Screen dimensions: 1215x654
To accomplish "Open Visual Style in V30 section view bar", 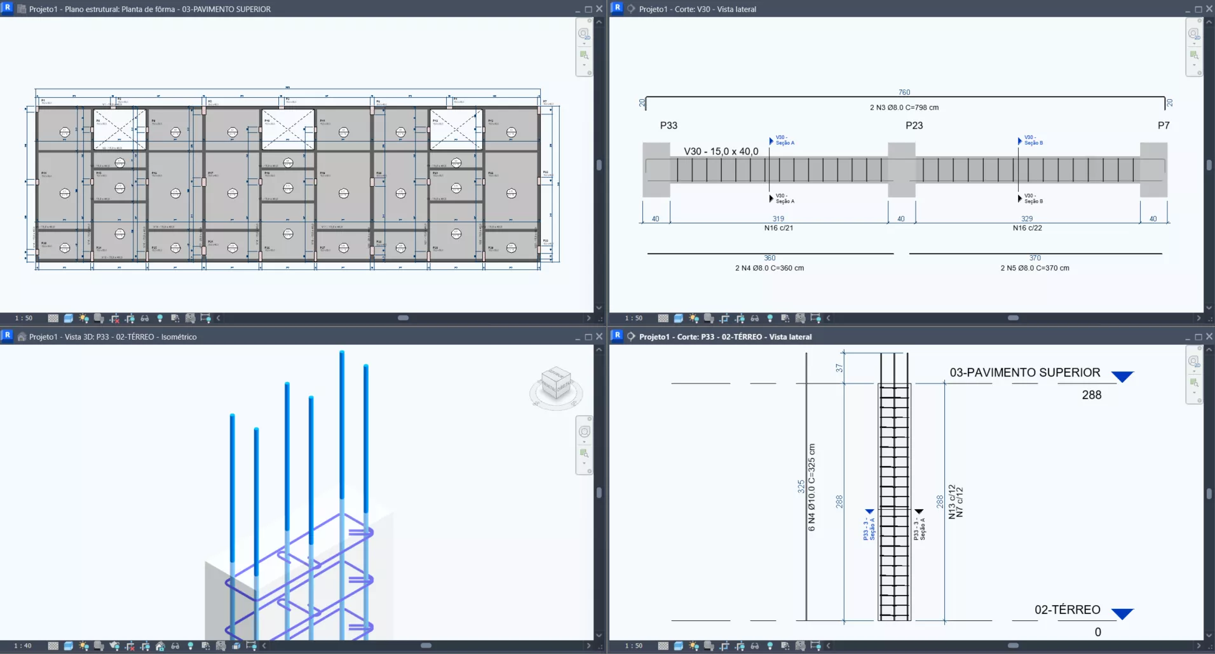I will (678, 318).
